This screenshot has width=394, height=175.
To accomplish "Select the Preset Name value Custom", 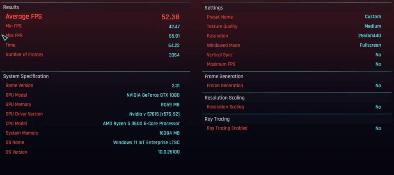I will [373, 17].
